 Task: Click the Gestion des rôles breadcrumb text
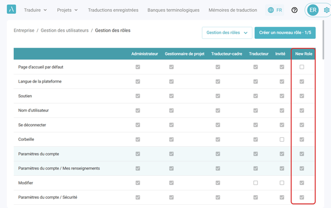113,30
